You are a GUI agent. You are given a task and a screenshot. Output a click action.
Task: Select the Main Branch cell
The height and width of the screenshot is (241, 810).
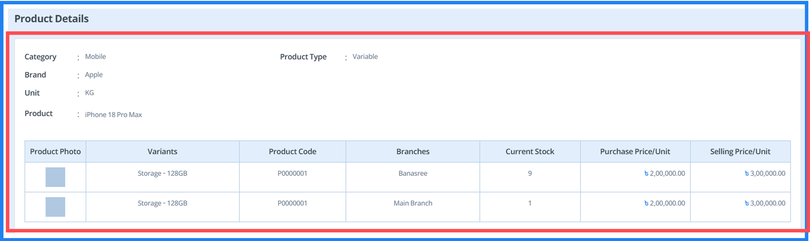413,203
